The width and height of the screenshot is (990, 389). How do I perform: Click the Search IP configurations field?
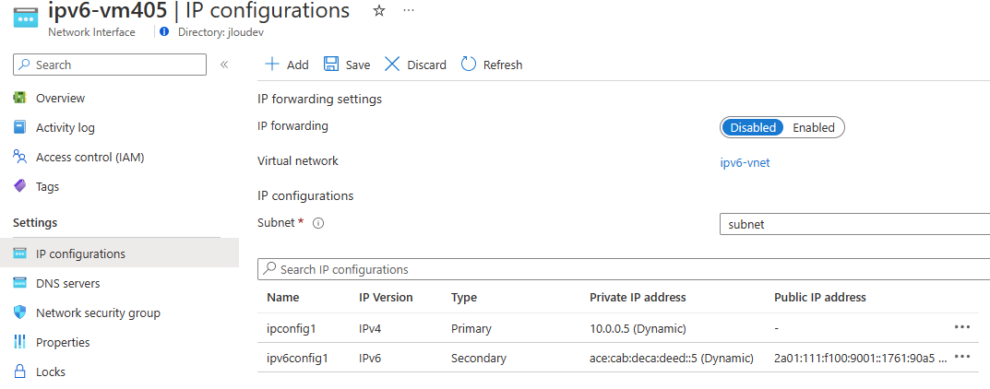coord(624,269)
